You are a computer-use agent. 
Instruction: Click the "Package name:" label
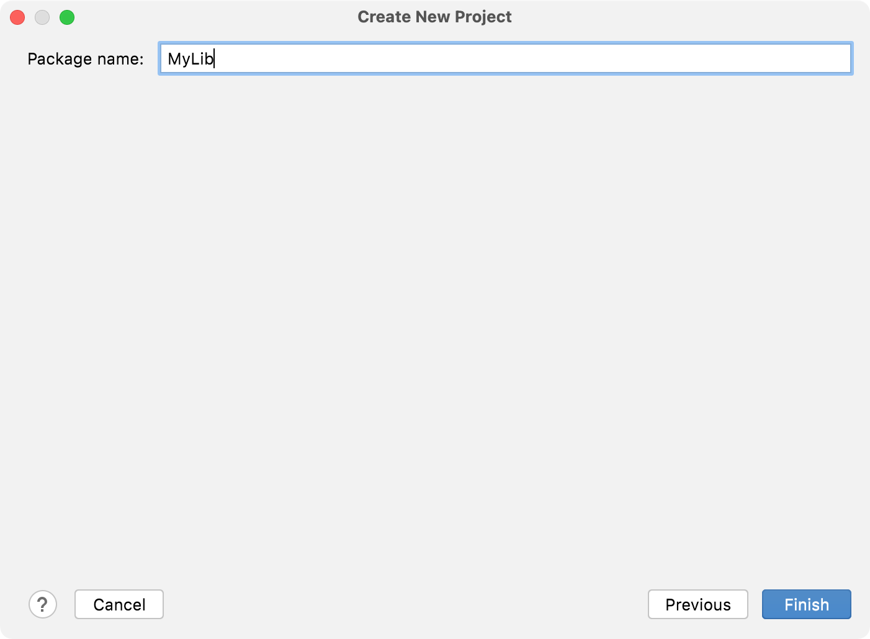tap(86, 59)
